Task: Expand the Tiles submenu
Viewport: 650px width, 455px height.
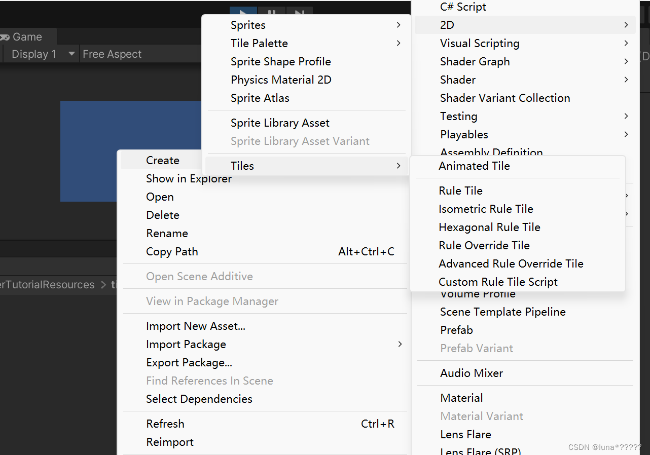Action: click(306, 166)
